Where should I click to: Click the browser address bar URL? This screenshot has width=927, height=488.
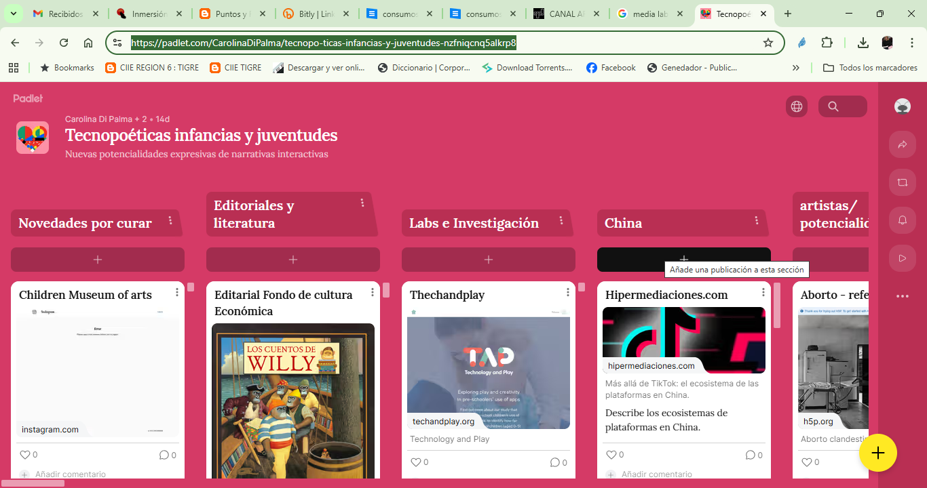click(323, 42)
